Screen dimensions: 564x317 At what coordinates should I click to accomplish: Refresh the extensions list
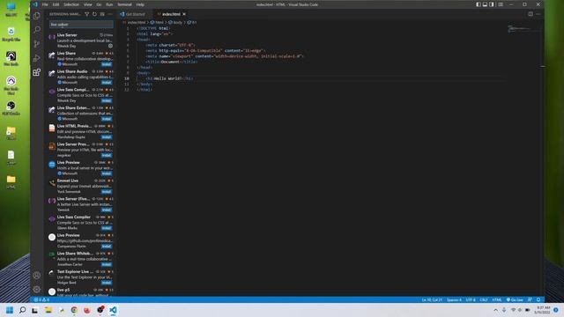click(94, 14)
